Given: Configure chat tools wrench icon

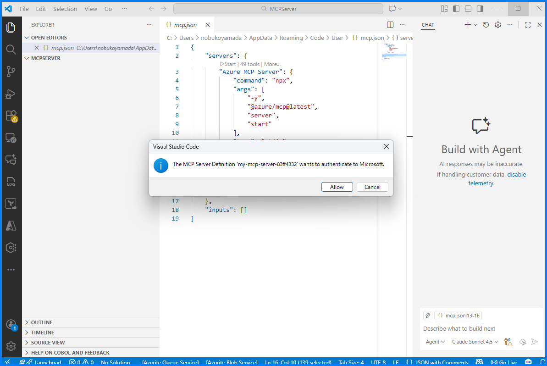Looking at the screenshot, I should [508, 342].
